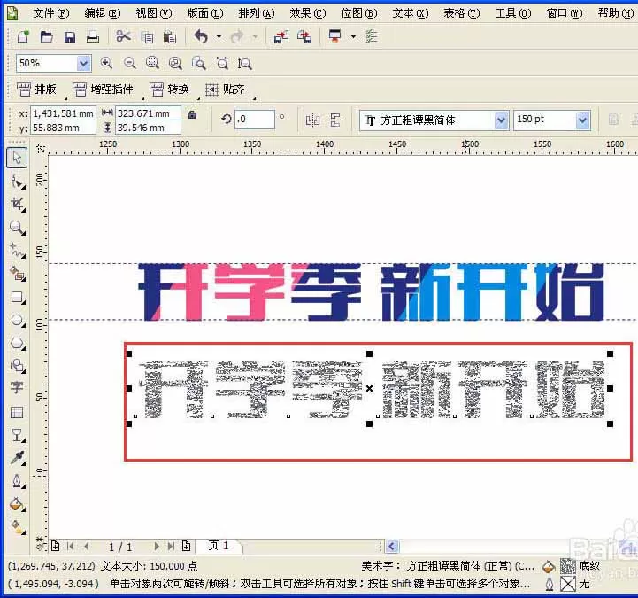
Task: Open the 文件(F) menu
Action: (50, 13)
